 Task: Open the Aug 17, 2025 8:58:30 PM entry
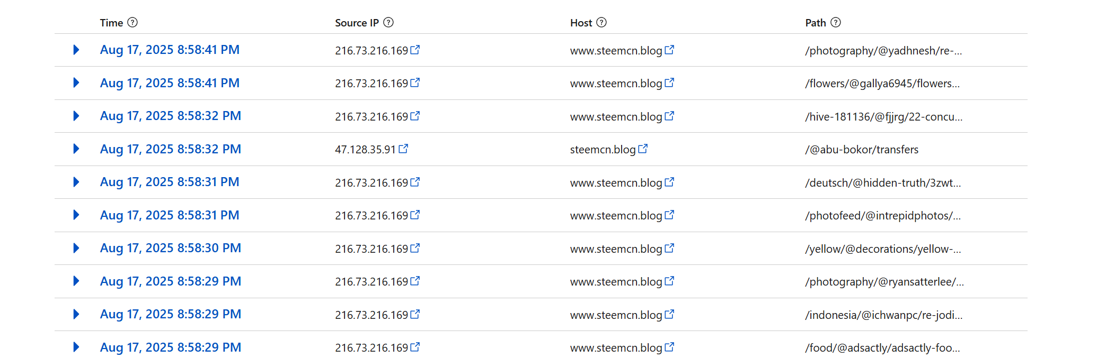(x=171, y=248)
